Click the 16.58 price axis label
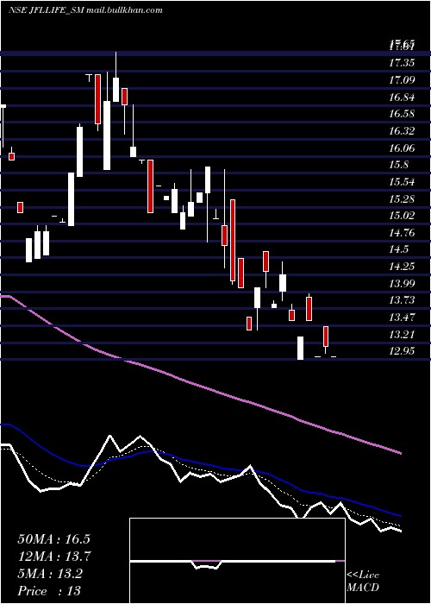431x604 pixels. point(402,114)
